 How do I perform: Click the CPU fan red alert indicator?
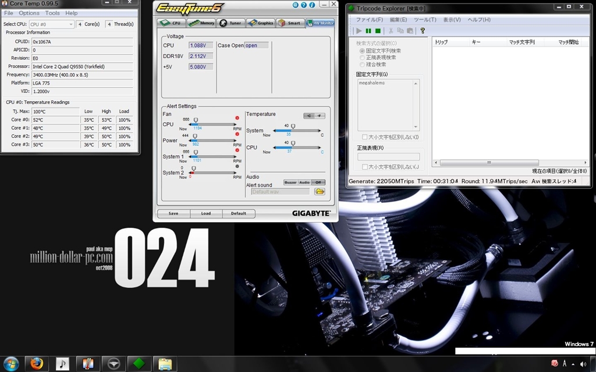tap(237, 118)
